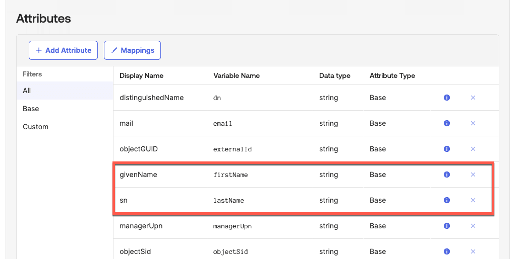Click the Display Name column header
This screenshot has width=521, height=259.
point(141,75)
